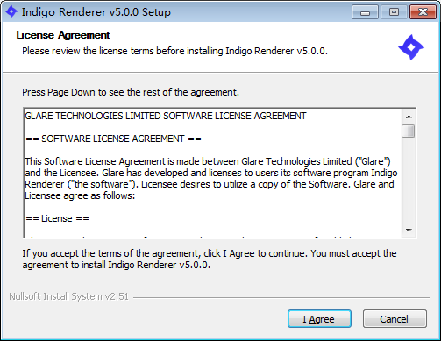Click the license agreement scrollbar thumb
This screenshot has height=341, width=441.
coord(409,131)
